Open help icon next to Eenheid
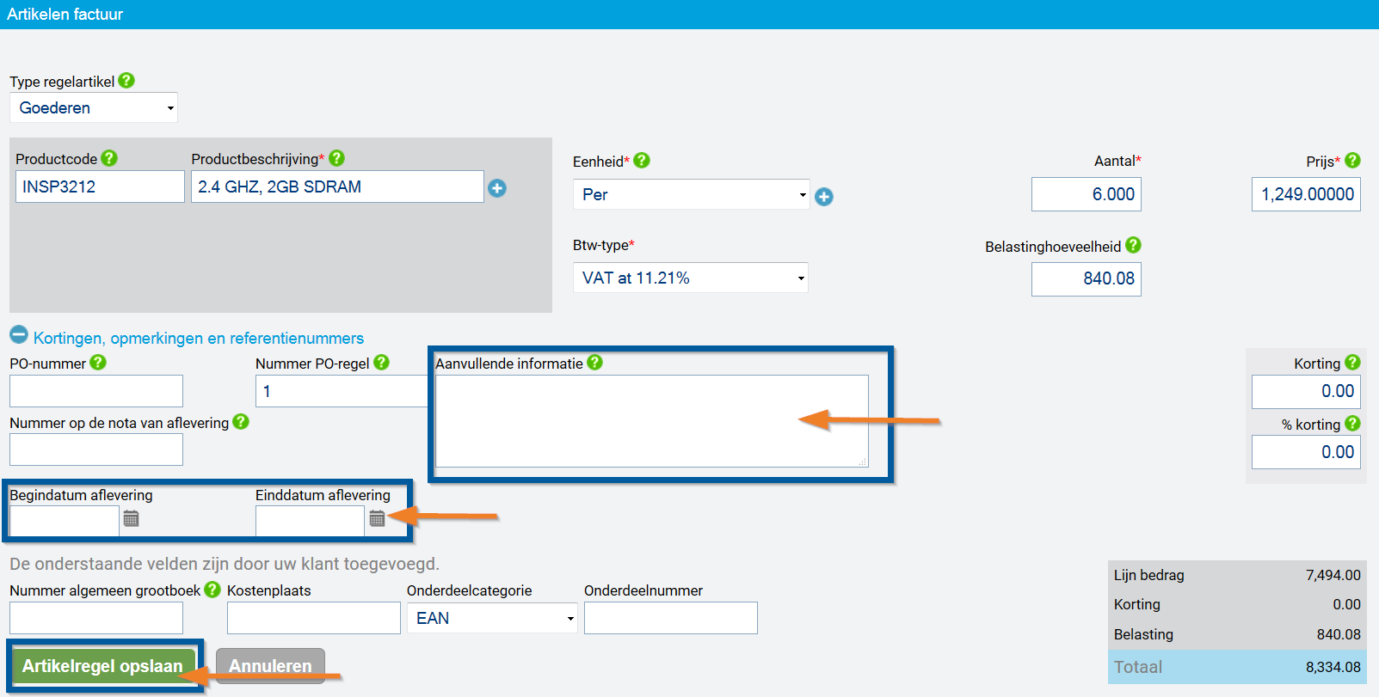 coord(642,161)
